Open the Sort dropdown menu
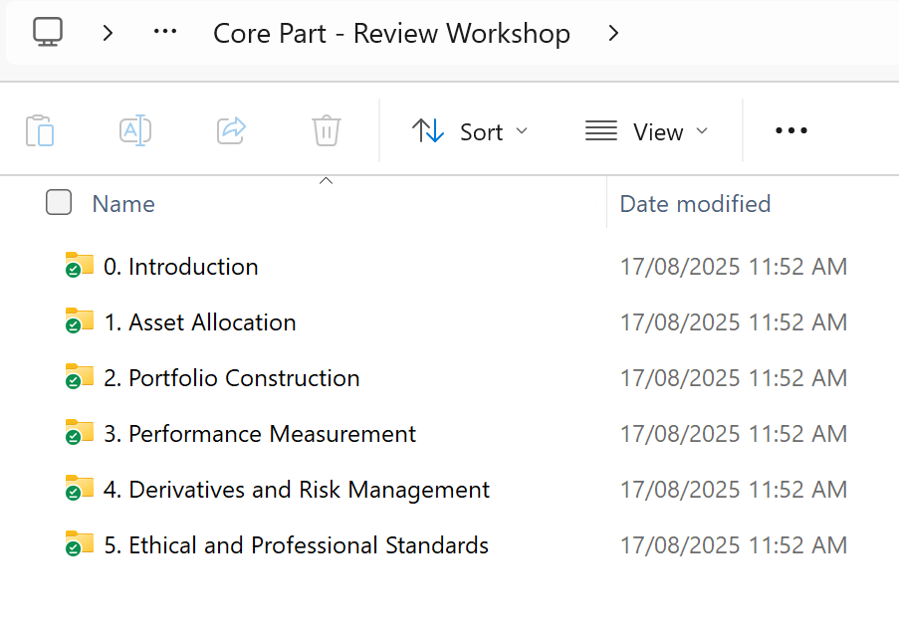The height and width of the screenshot is (634, 899). [470, 131]
